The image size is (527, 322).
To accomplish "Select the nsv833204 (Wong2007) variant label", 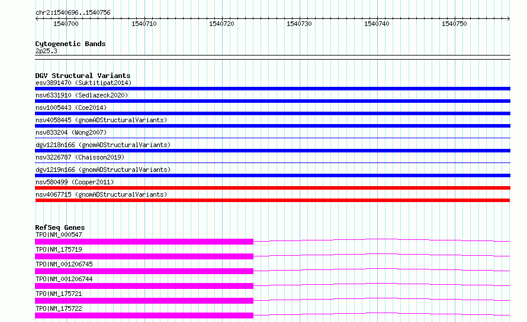I will point(71,132).
